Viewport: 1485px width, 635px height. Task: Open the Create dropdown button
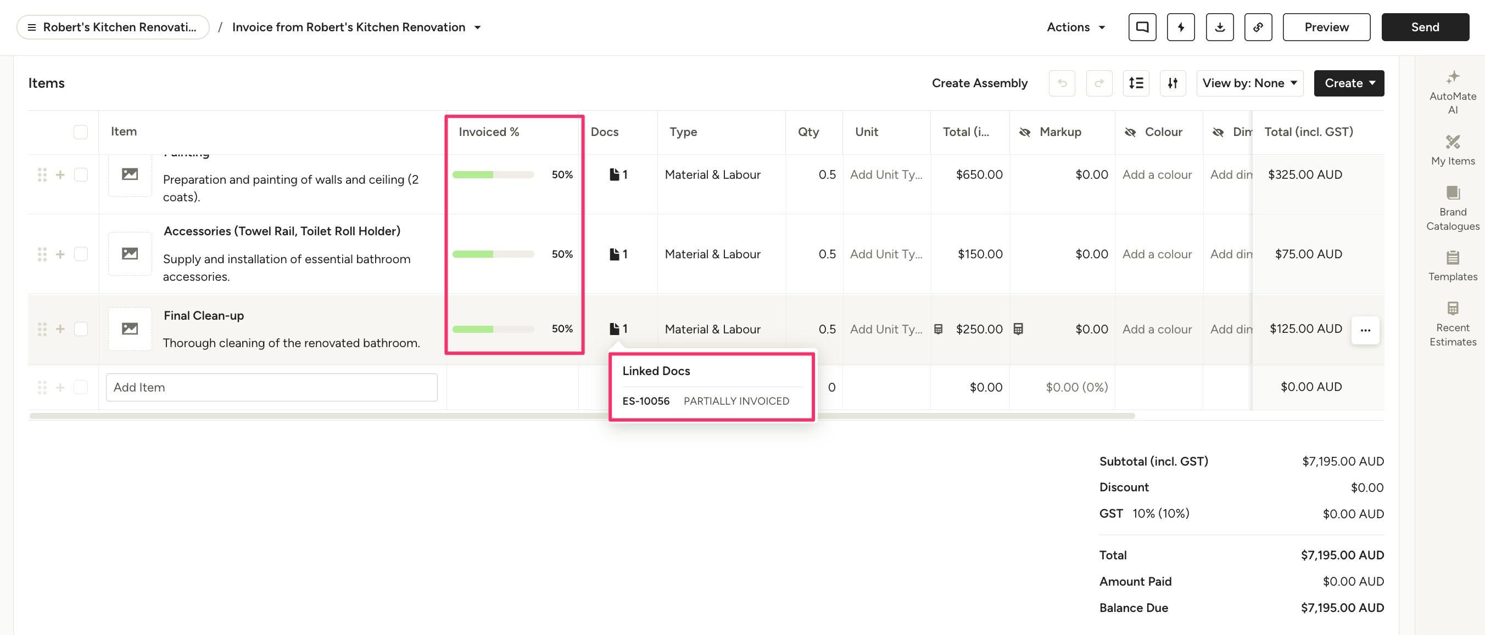pos(1348,83)
